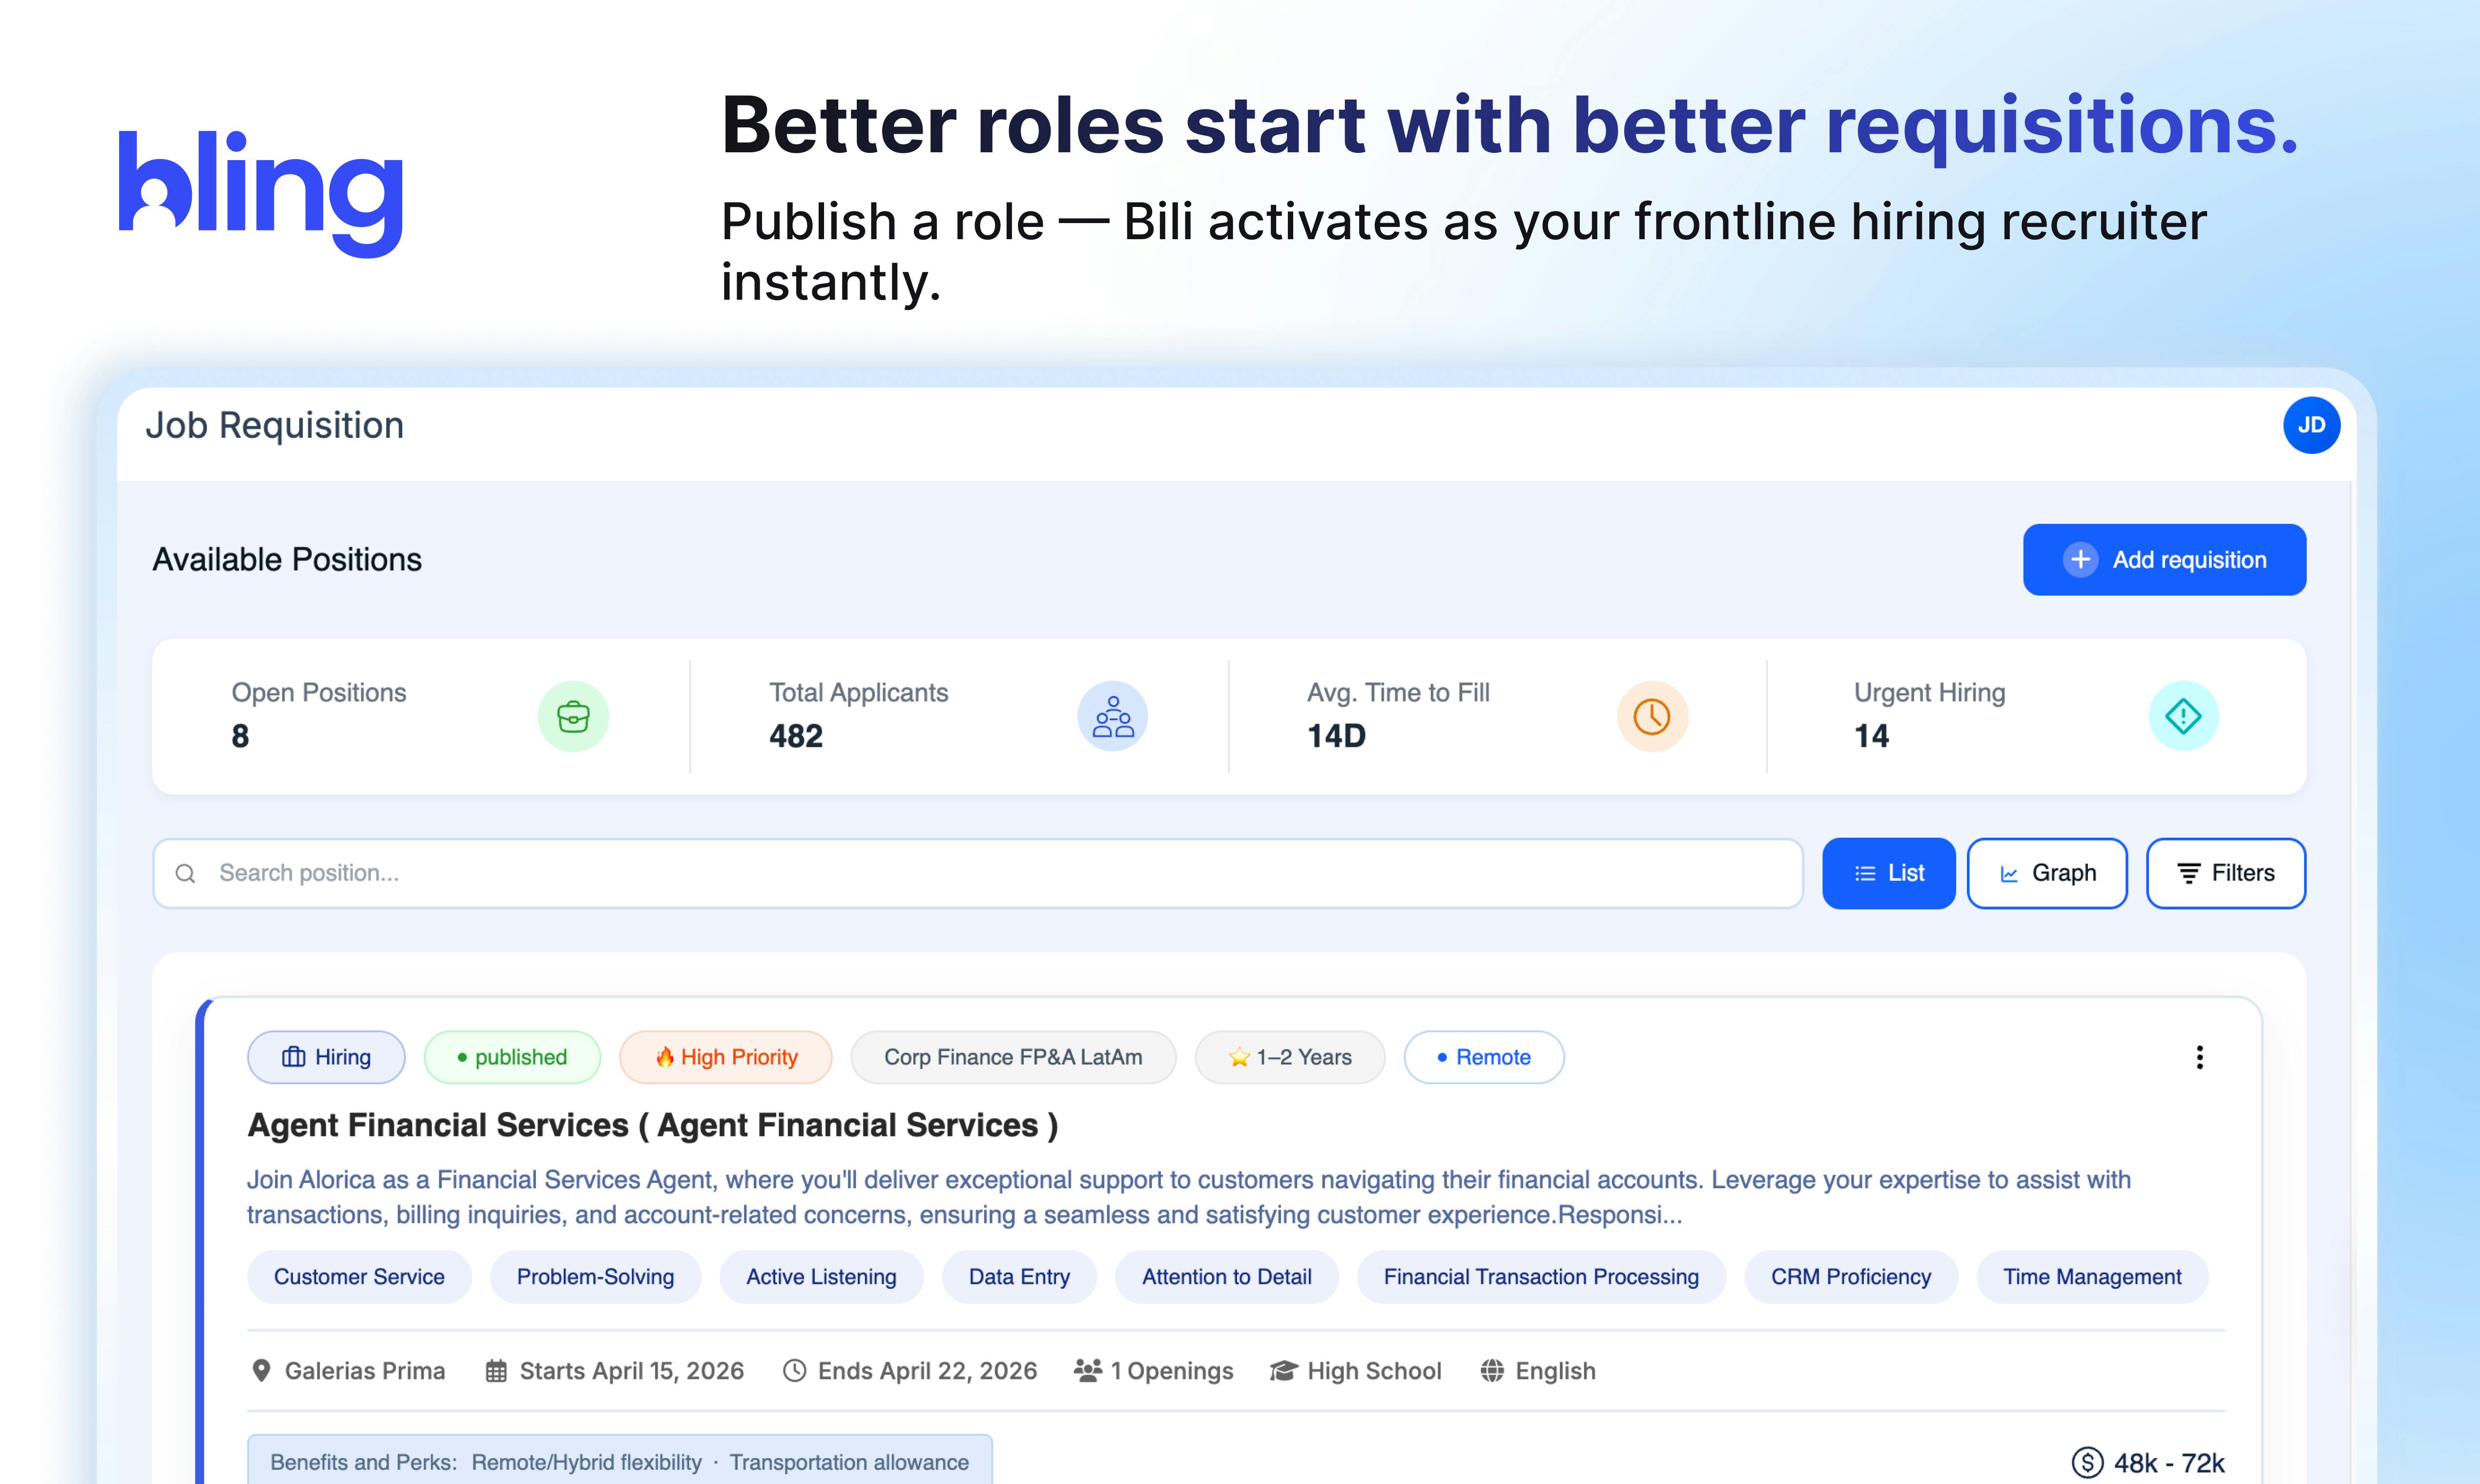The width and height of the screenshot is (2480, 1484).
Task: Click the Urgent Hiring diamond alert icon
Action: point(2183,716)
